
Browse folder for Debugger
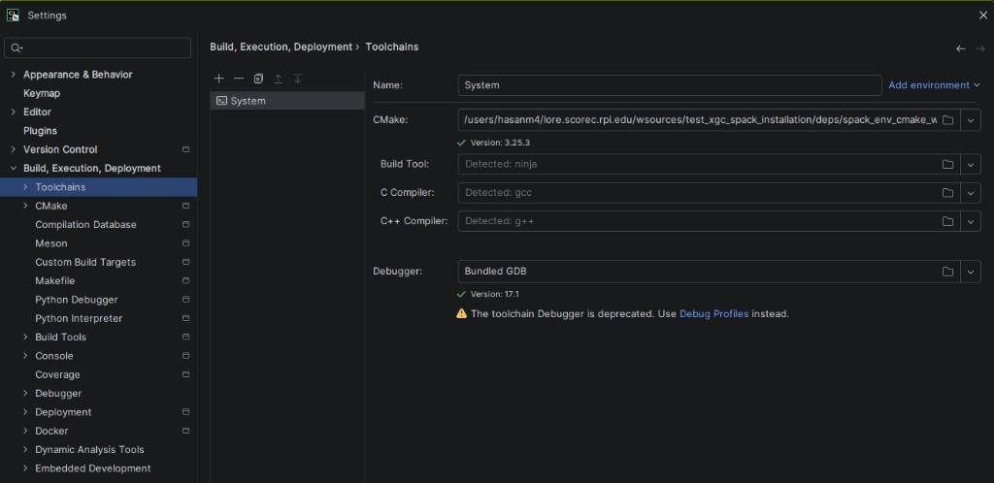pyautogui.click(x=947, y=272)
